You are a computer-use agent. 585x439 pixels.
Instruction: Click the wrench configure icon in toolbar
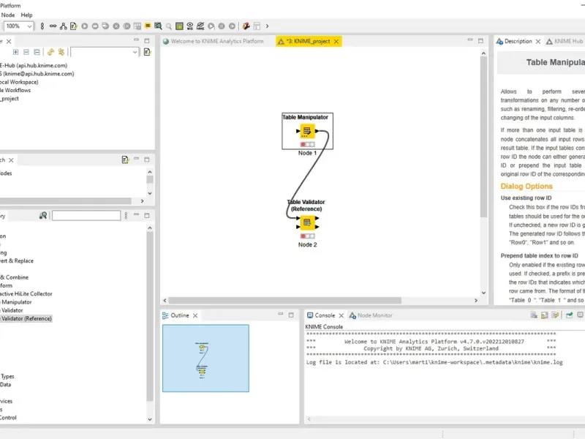coord(246,26)
